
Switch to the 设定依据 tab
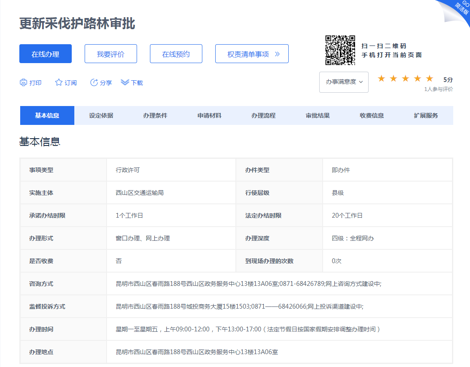[101, 115]
